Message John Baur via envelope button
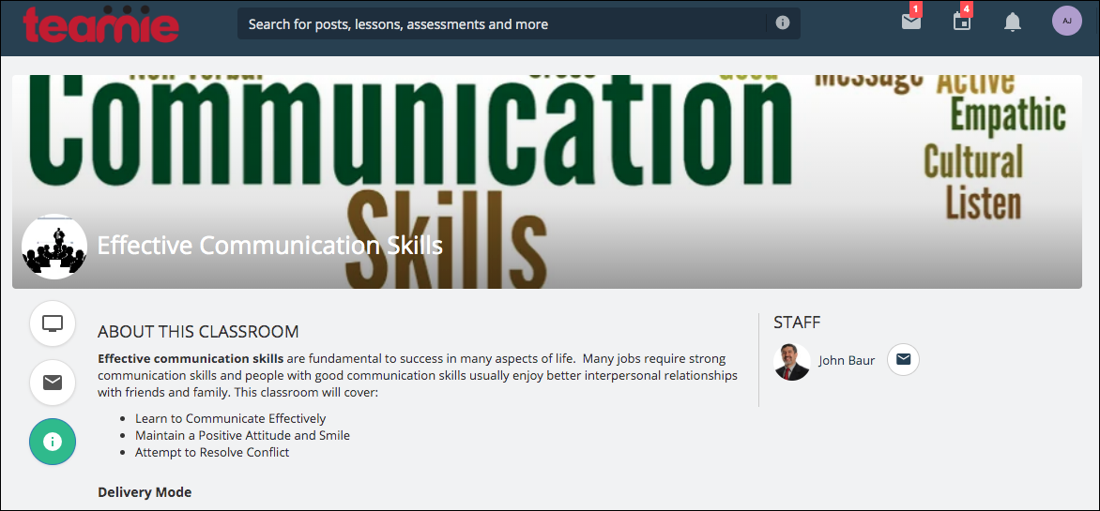The width and height of the screenshot is (1100, 511). [904, 360]
